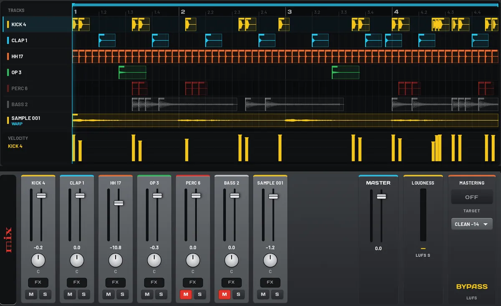Unmute the BASS 2 channel
This screenshot has height=306, width=501.
(x=225, y=294)
